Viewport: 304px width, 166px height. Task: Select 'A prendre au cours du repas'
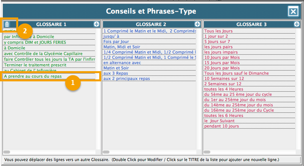pos(33,76)
